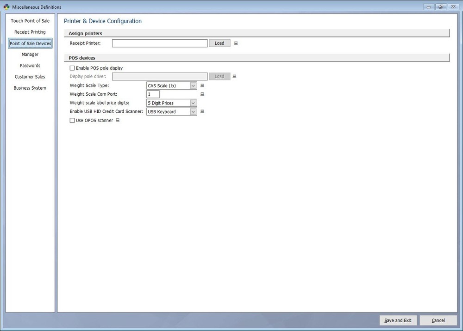Open the Receipt Printing section

point(30,32)
